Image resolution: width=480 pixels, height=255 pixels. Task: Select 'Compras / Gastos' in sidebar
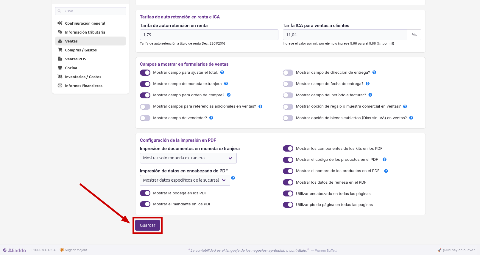[91, 50]
